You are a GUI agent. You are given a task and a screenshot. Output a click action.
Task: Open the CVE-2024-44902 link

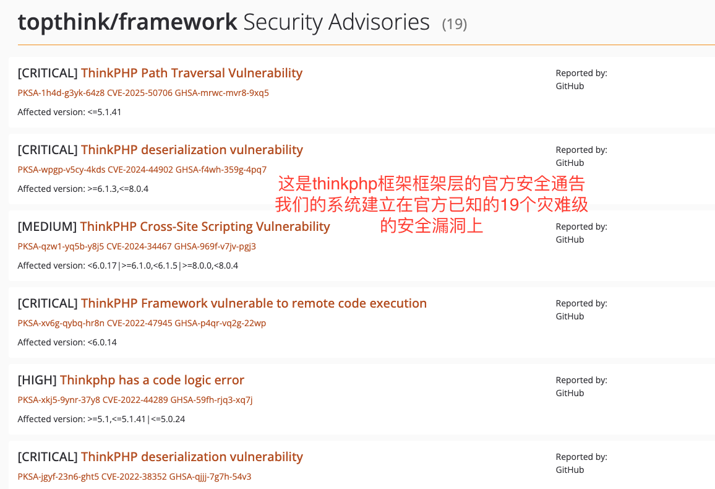(140, 170)
